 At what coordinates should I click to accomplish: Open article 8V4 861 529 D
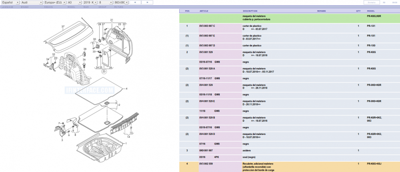(207, 134)
